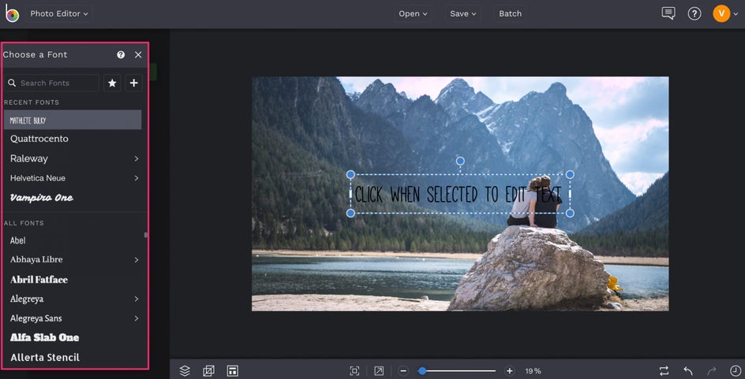Open the Save dropdown menu
Image resolution: width=745 pixels, height=379 pixels.
463,13
